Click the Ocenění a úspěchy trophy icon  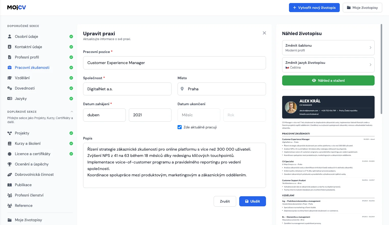tap(10, 164)
